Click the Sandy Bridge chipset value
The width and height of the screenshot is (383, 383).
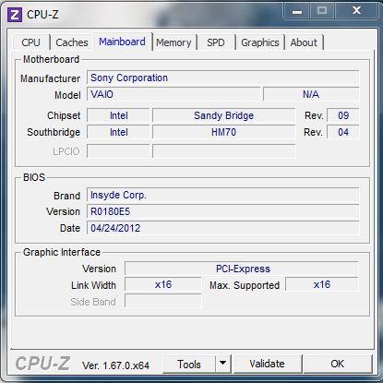point(224,115)
